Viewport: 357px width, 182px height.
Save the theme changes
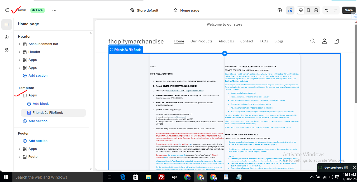349,10
